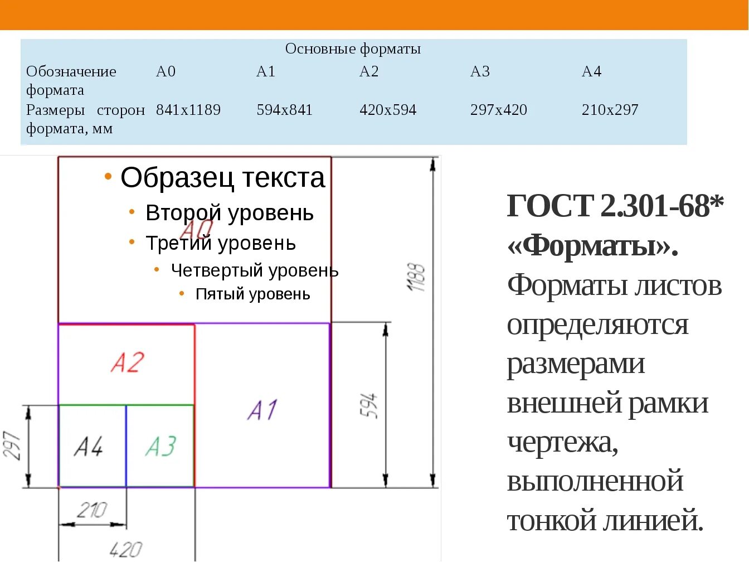Click the size value "594x841"

tap(285, 110)
